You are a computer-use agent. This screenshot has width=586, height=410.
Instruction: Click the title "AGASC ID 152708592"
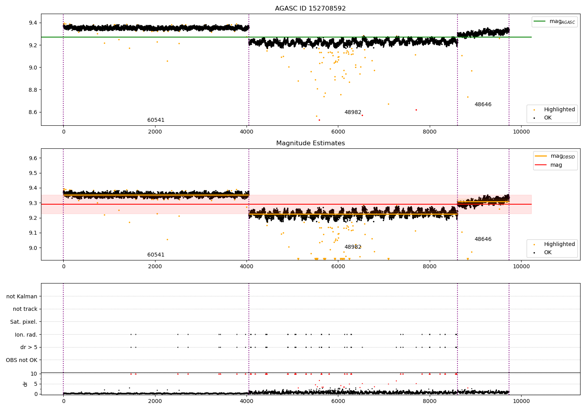tap(310, 9)
